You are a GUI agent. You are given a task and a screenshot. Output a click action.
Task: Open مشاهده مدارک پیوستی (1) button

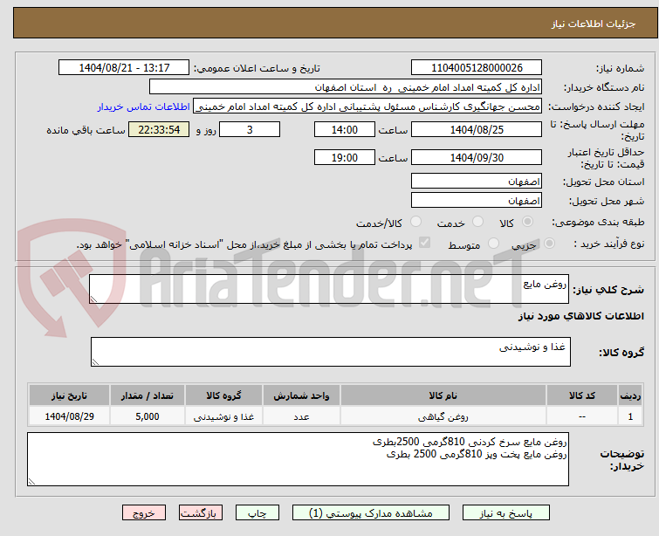(371, 513)
